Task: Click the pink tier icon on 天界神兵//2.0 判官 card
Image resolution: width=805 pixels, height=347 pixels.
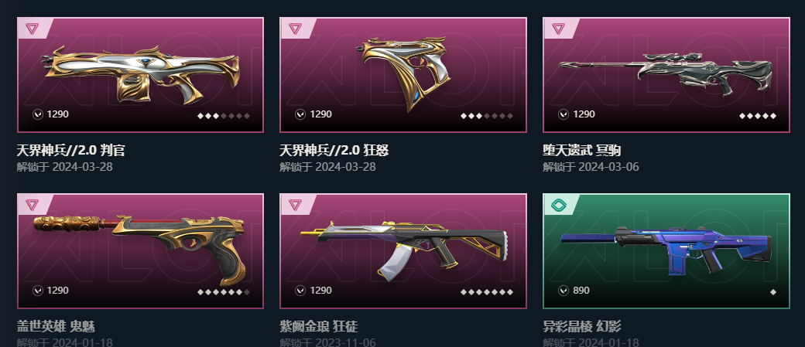Action: [32, 28]
